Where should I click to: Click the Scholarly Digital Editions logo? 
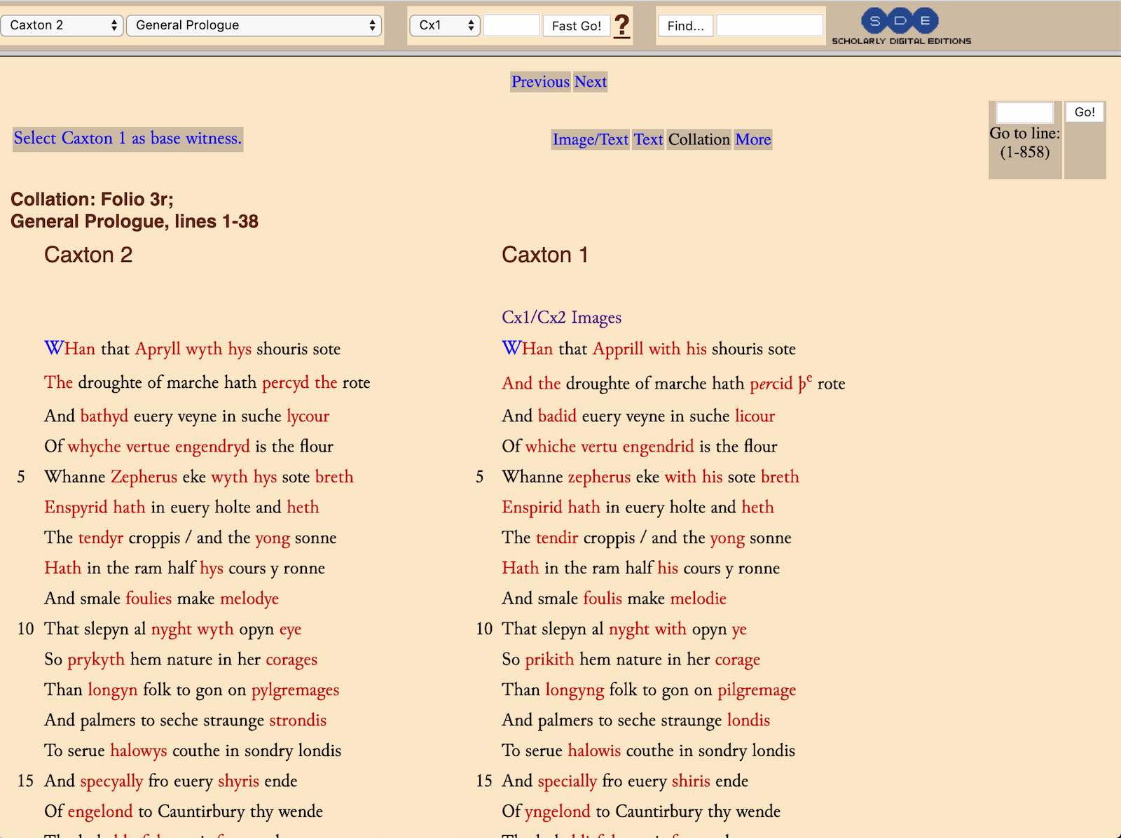coord(900,27)
